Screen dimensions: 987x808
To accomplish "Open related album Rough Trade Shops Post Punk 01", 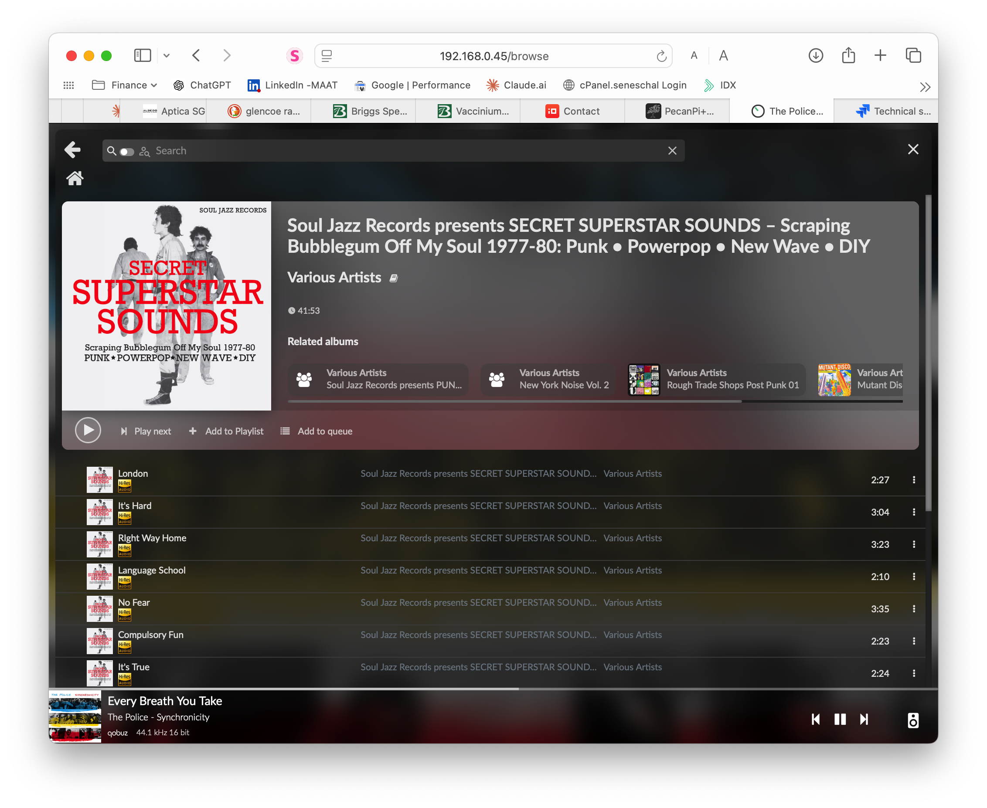I will pyautogui.click(x=716, y=379).
